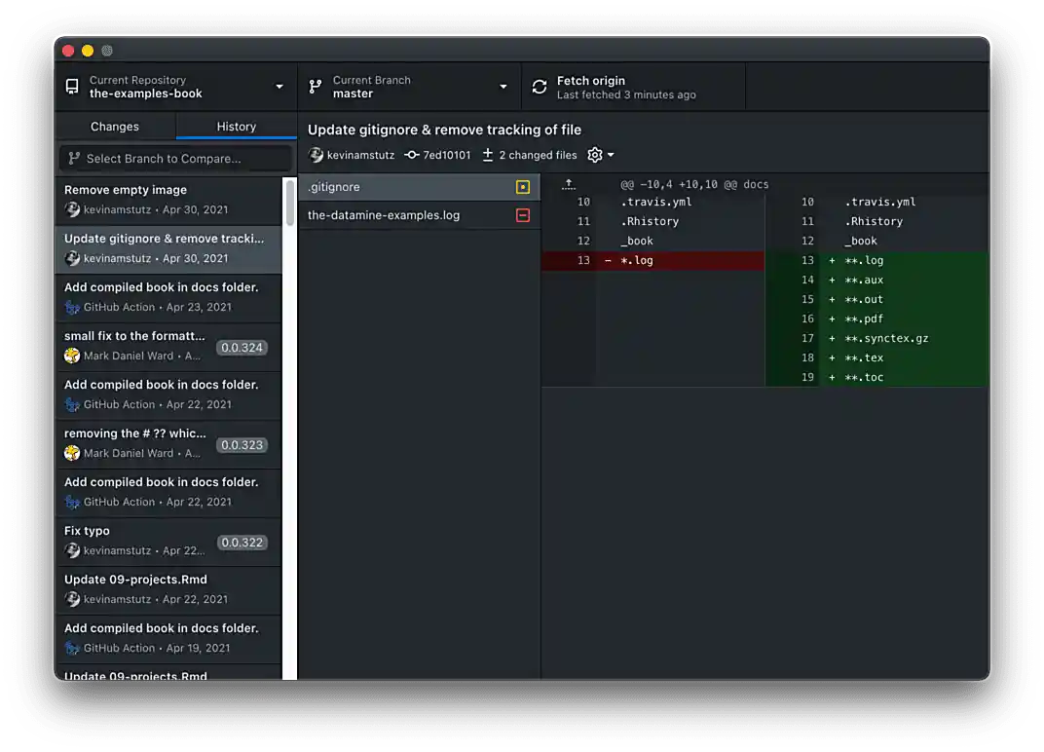The height and width of the screenshot is (752, 1044).
Task: Click the commit list scrollbar
Action: tap(289, 205)
